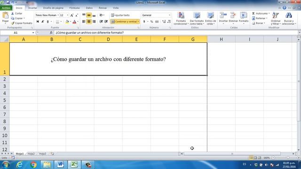
Task: Open Ordenar y filtrar
Action: coord(276,18)
